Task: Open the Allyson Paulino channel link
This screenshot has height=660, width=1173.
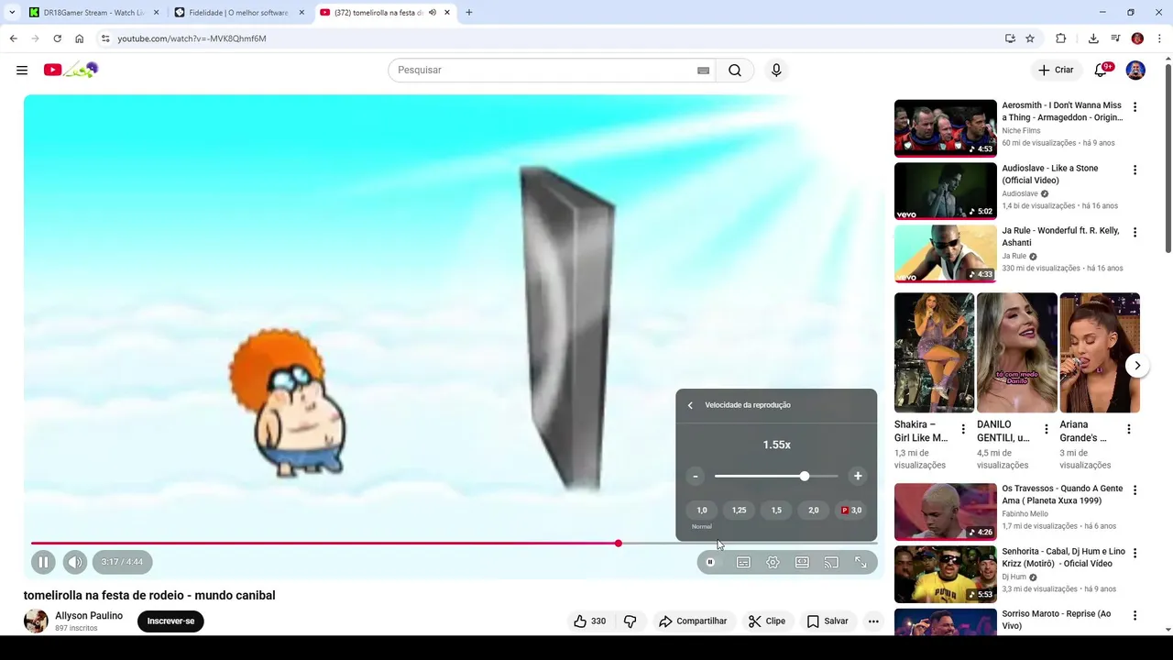Action: (89, 616)
